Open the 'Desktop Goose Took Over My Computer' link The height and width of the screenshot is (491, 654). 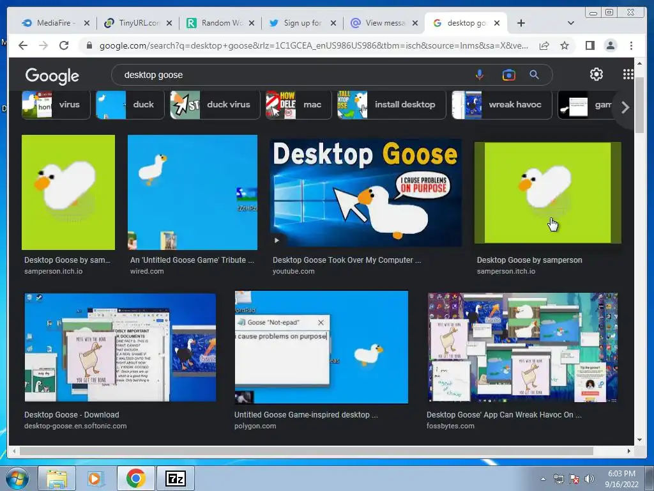tap(347, 260)
